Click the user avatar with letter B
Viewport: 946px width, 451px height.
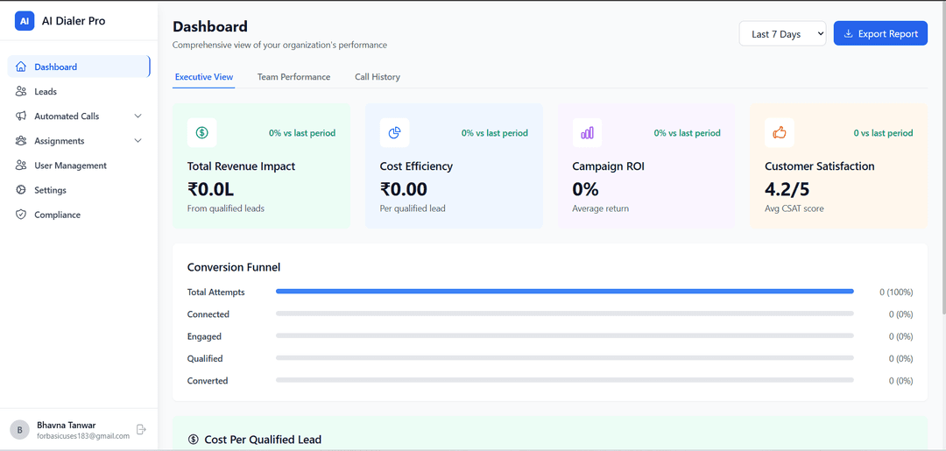[x=19, y=429]
